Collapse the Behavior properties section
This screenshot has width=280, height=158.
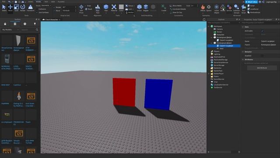tap(243, 52)
